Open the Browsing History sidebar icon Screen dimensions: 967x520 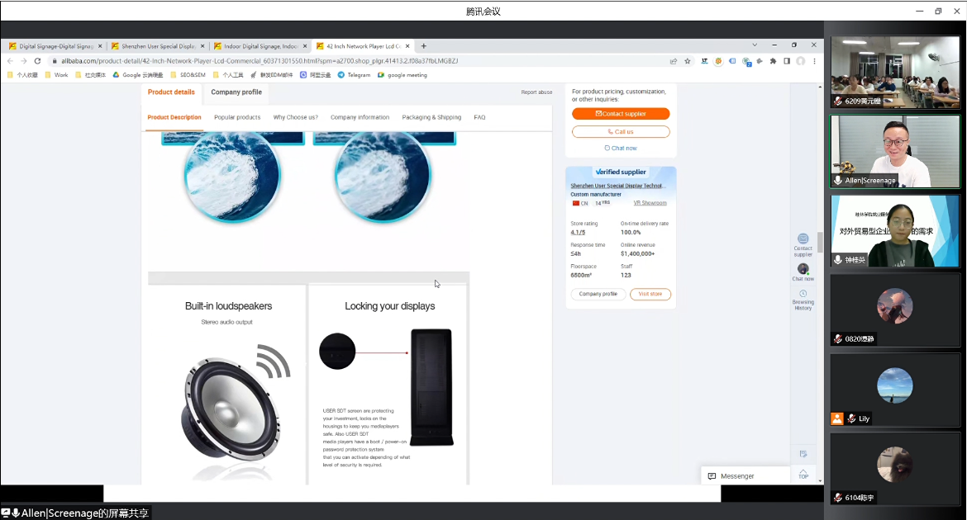pos(803,300)
